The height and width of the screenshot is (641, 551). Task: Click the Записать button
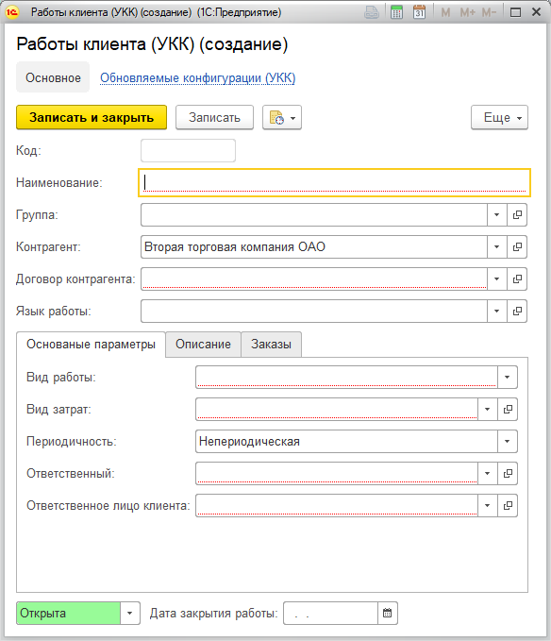pyautogui.click(x=214, y=118)
